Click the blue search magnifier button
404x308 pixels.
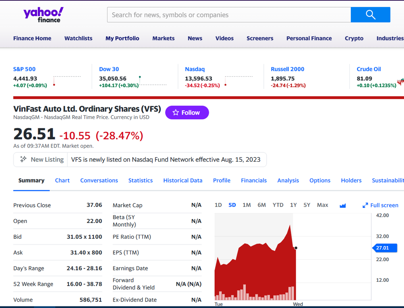(x=370, y=15)
